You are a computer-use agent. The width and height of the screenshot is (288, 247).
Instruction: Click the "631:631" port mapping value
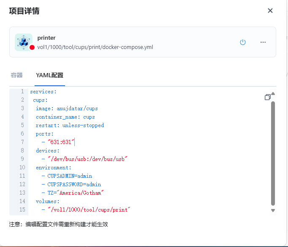61,142
